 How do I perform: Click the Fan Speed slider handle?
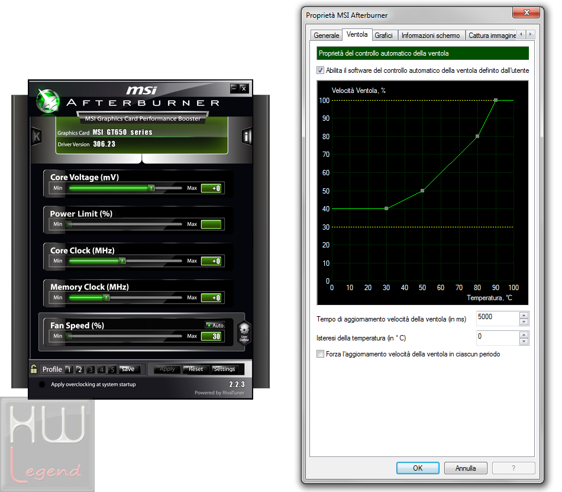(70, 336)
